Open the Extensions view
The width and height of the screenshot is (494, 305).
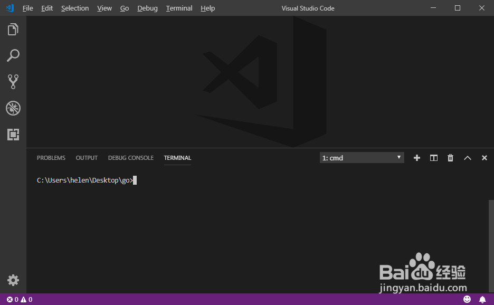[13, 135]
